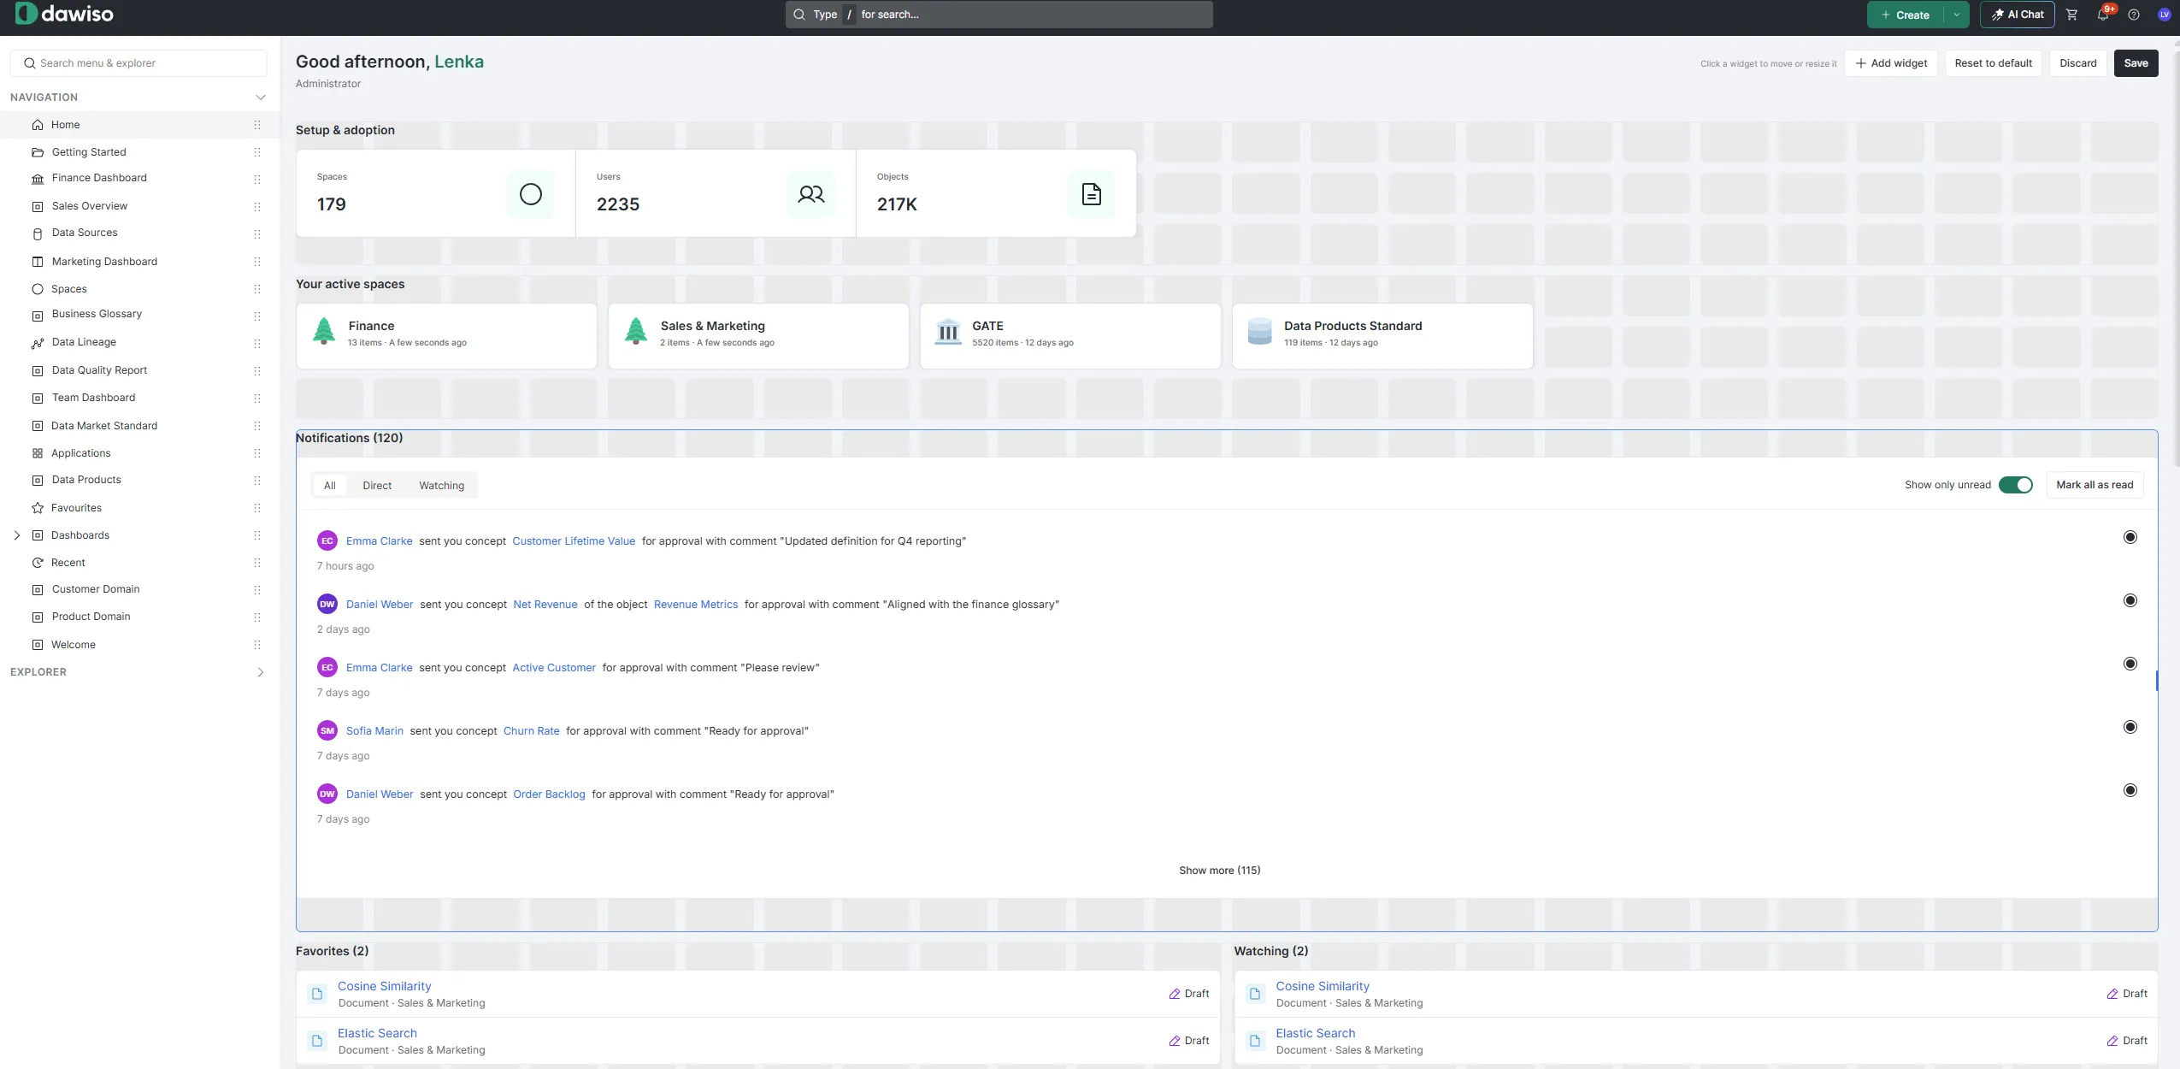Click the drag handle next to Finance Dashboard

pos(257,179)
